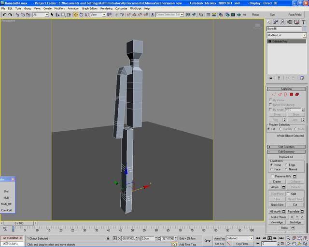Image resolution: width=309 pixels, height=247 pixels.
Task: Collapse the Edit Geometry rollout
Action: (286, 151)
